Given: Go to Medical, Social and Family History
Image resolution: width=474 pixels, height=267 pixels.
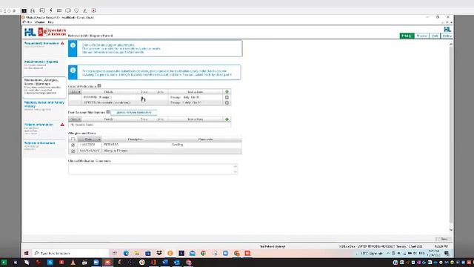Looking at the screenshot, I should click(44, 104).
